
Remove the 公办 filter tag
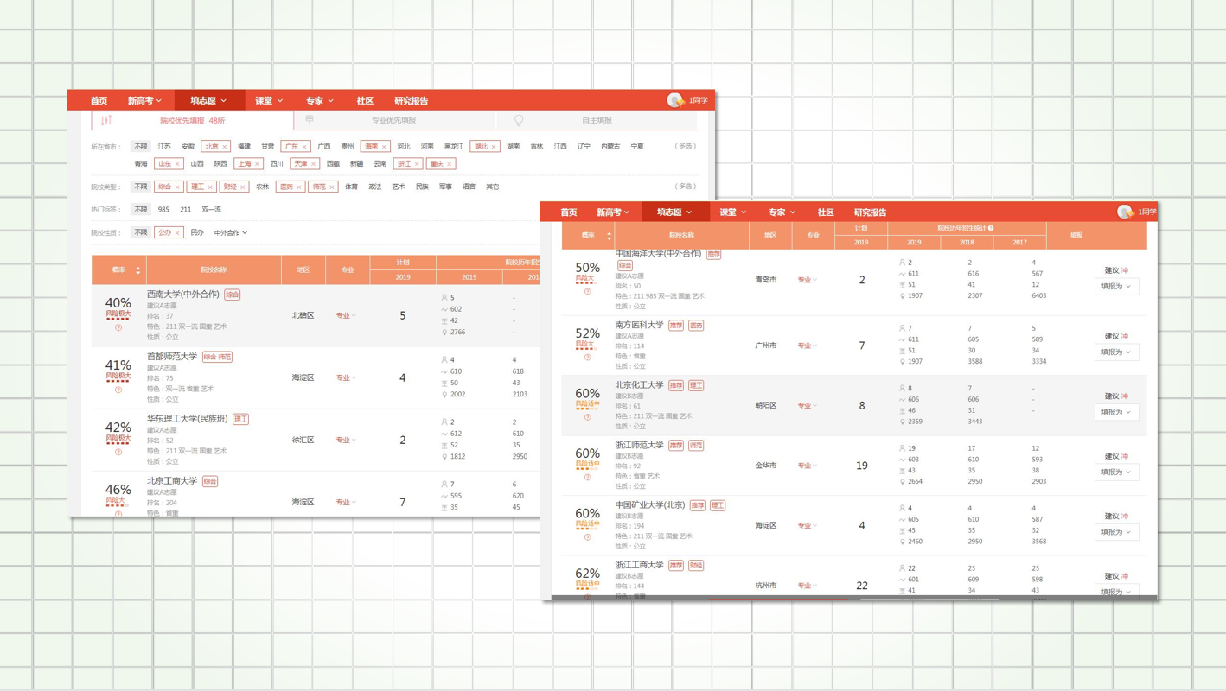pos(177,233)
